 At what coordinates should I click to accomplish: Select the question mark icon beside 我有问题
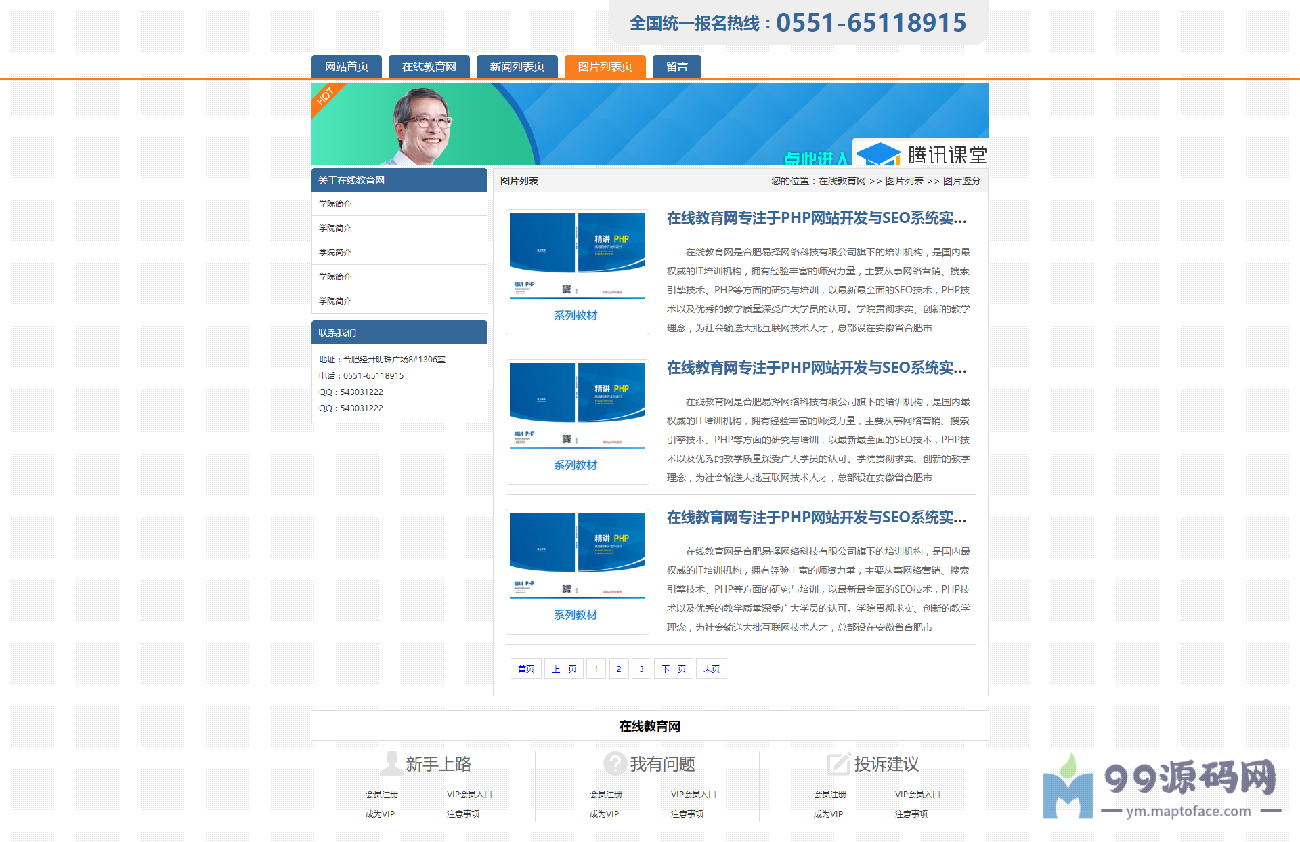[x=615, y=763]
